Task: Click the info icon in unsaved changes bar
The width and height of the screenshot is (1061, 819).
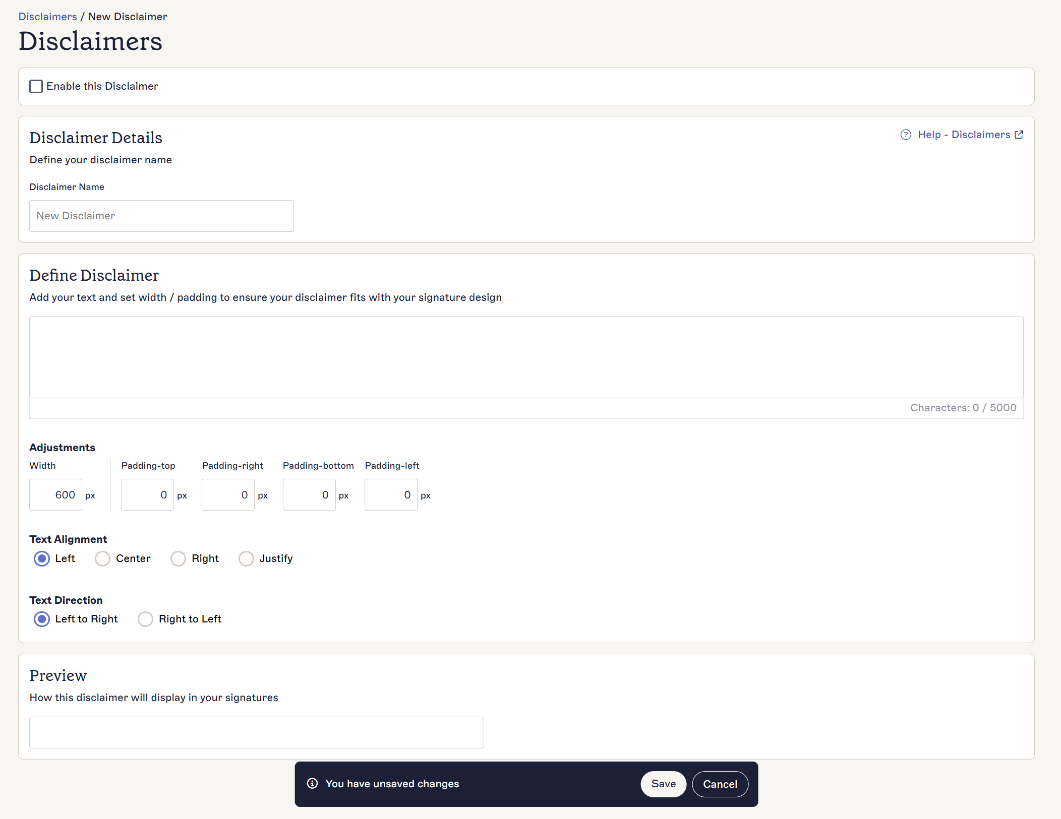Action: (312, 783)
